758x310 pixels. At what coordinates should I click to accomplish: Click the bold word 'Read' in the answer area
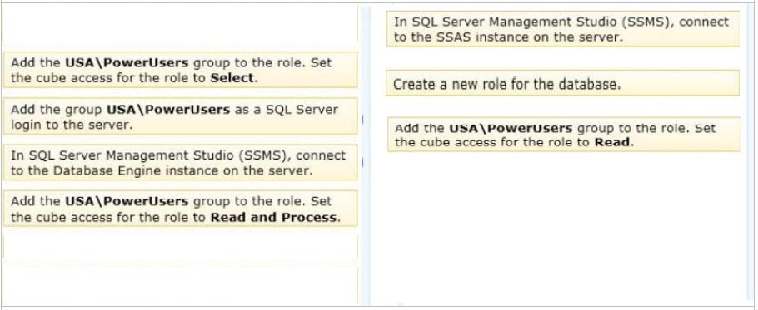[x=611, y=142]
